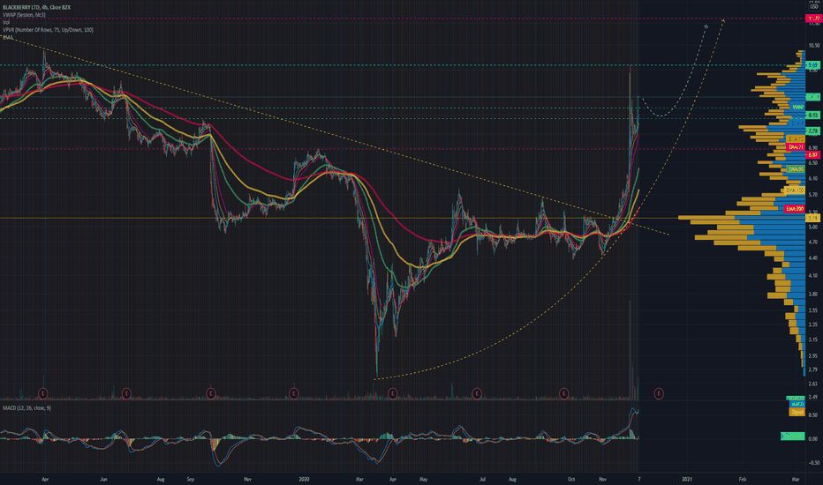This screenshot has width=823, height=485.
Task: Open the earnings marker just before 2020
Action: (293, 393)
